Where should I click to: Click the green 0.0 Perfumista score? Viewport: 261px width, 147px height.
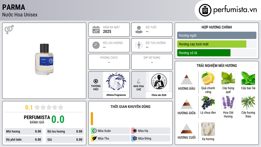pyautogui.click(x=58, y=119)
